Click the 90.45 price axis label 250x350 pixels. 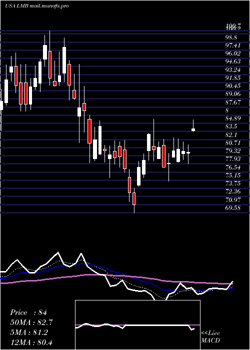[x=233, y=86]
